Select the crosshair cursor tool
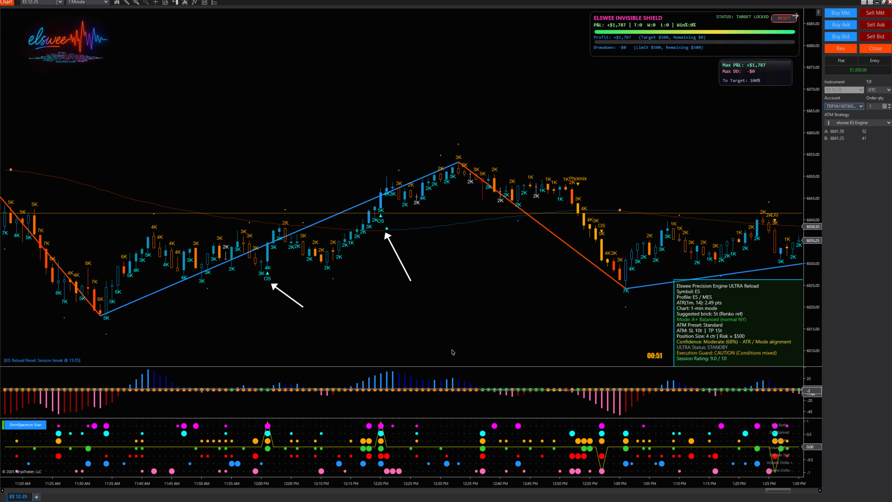This screenshot has width=892, height=502. pyautogui.click(x=156, y=2)
